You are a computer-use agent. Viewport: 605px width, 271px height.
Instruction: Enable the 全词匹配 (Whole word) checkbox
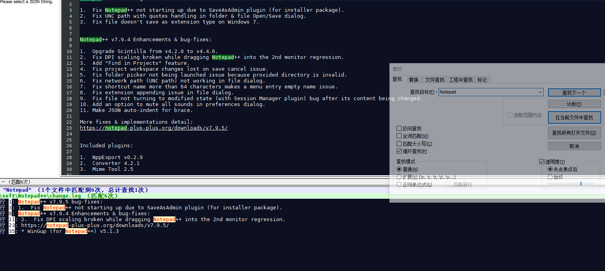(x=399, y=135)
